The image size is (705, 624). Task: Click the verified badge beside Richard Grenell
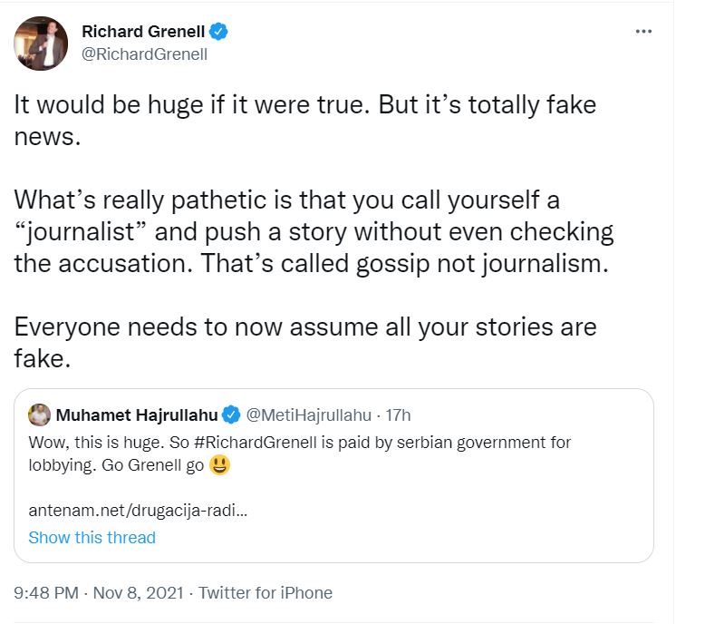(218, 32)
